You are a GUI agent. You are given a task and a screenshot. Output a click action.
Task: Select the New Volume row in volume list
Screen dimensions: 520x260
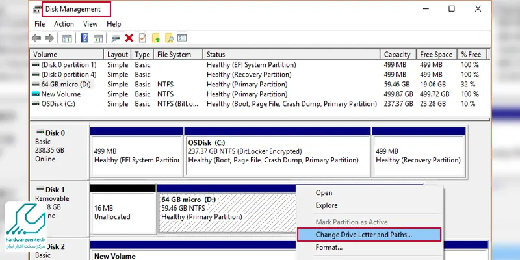(260, 94)
